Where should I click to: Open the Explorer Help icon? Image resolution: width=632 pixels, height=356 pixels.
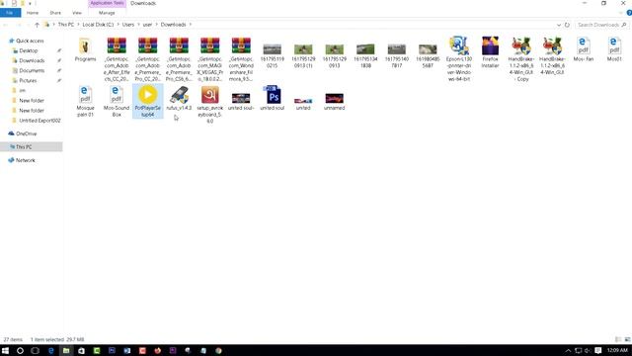[x=629, y=13]
